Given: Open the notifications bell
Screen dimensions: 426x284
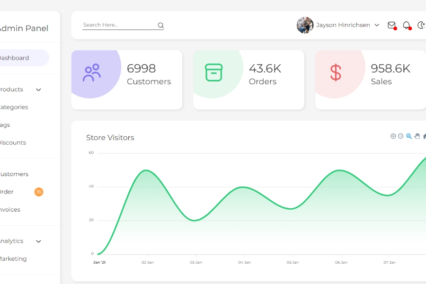Looking at the screenshot, I should click(406, 25).
